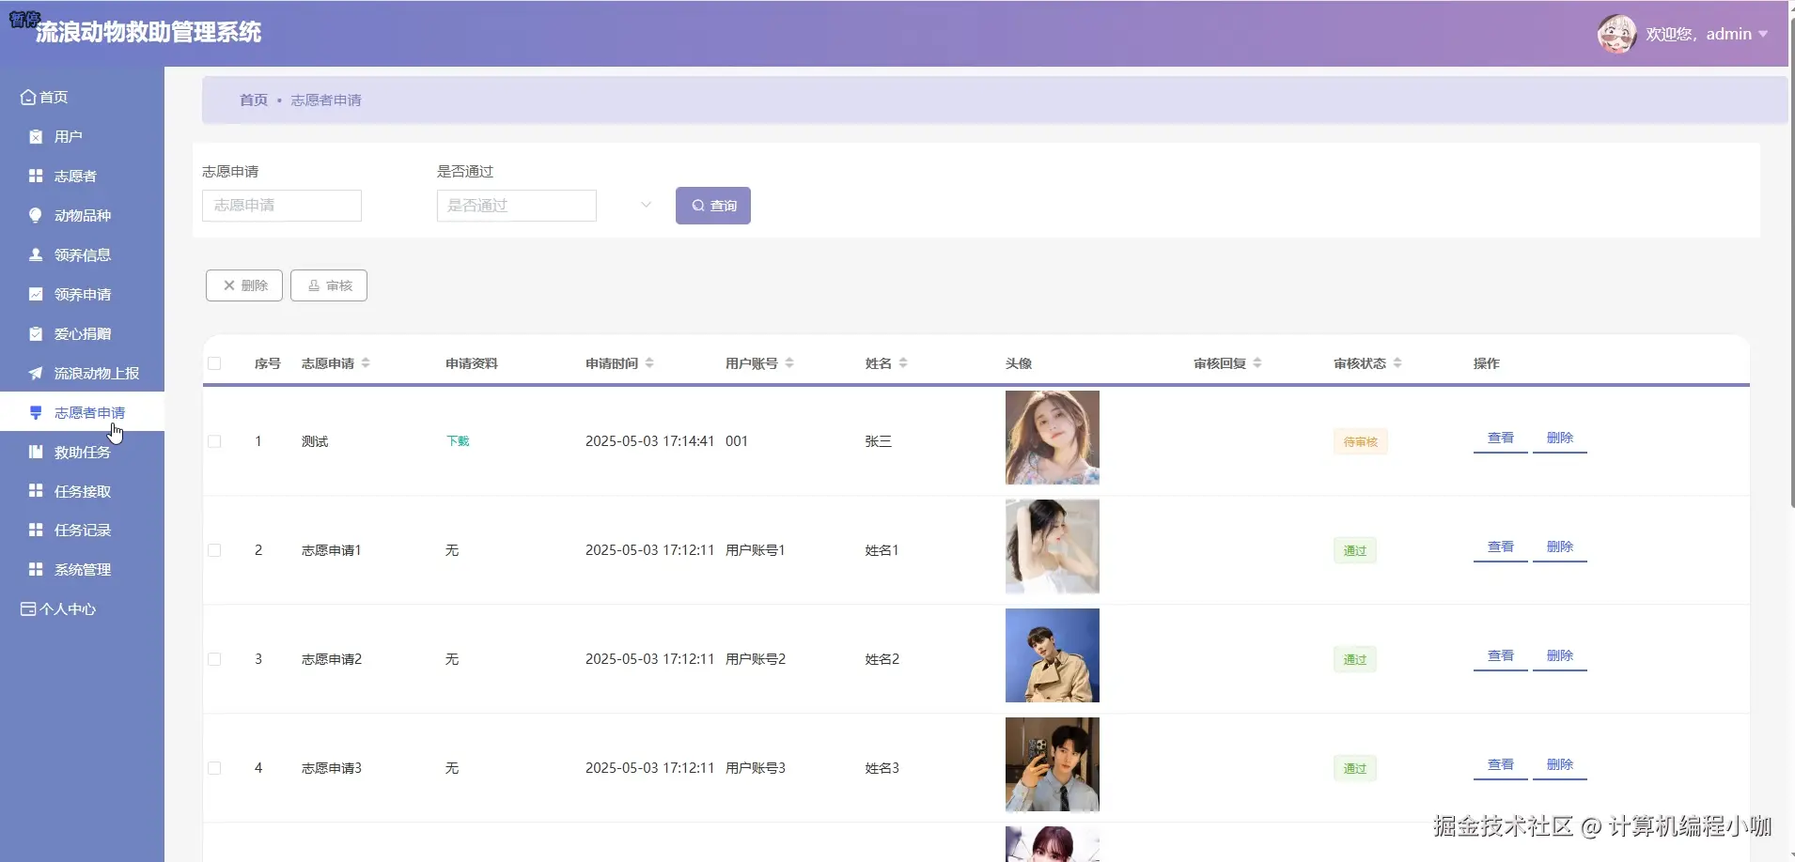Check the row for 志愿申请2
The image size is (1795, 862).
214,659
